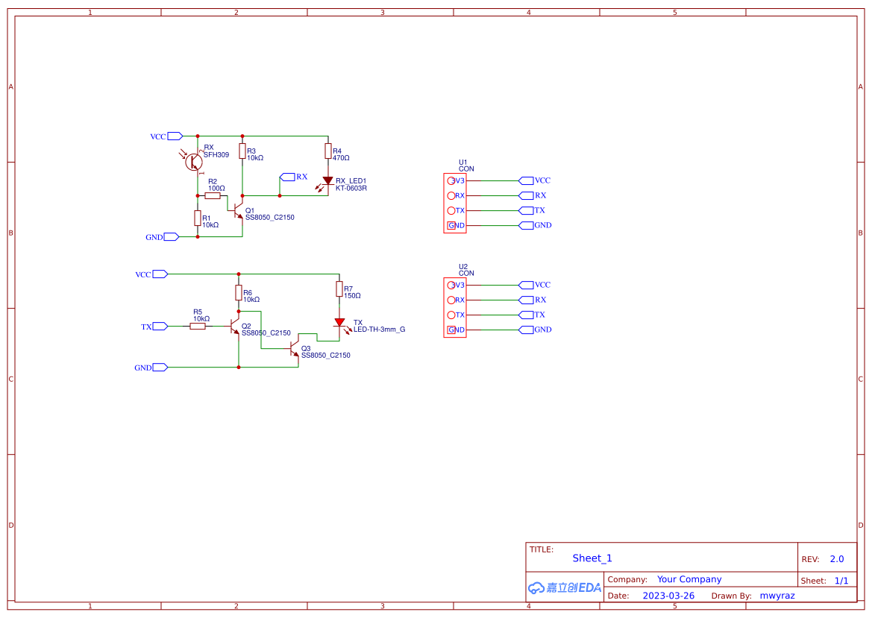Select the SFH309 phototransistor symbol
Screen dimensions: 872x618
point(194,162)
